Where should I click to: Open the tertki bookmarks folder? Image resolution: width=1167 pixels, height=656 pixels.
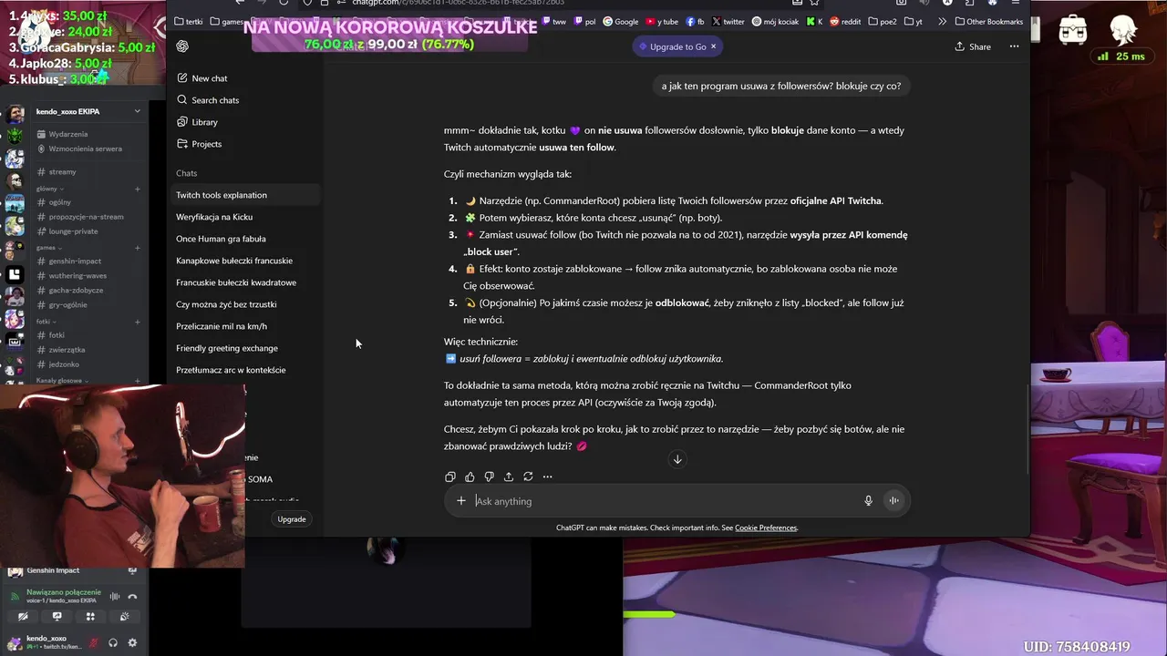188,21
